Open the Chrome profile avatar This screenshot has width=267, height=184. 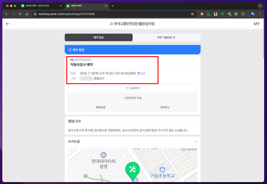(x=253, y=14)
